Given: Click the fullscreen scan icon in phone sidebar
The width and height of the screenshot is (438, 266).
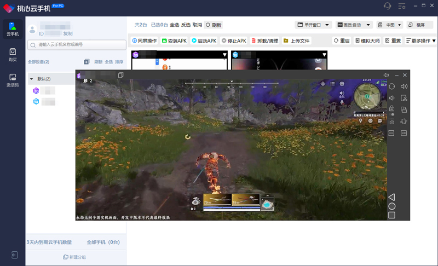Looking at the screenshot, I should point(391,133).
